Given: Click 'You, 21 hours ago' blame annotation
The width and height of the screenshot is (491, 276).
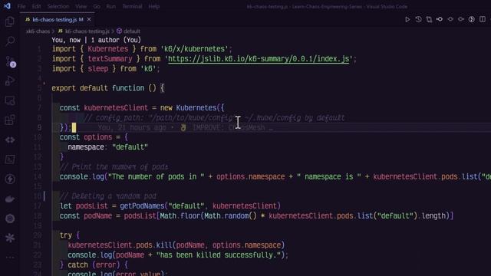Looking at the screenshot, I should pyautogui.click(x=132, y=128).
